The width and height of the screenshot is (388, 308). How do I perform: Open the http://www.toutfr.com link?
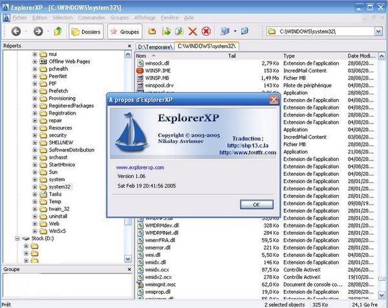point(248,153)
